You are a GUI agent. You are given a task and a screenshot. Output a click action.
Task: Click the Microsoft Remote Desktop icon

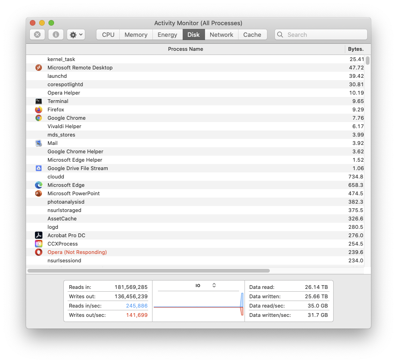39,68
